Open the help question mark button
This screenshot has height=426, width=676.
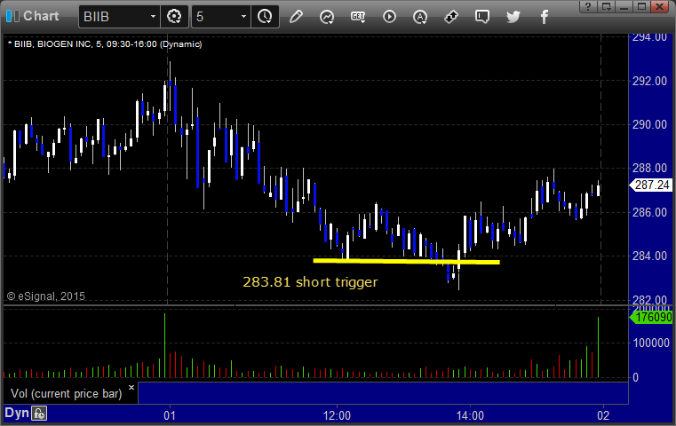[588, 6]
